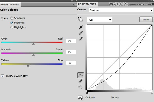Screen dimensions: 154x102
Task: Click the Cyan-Red value field
Action: click(71, 41)
